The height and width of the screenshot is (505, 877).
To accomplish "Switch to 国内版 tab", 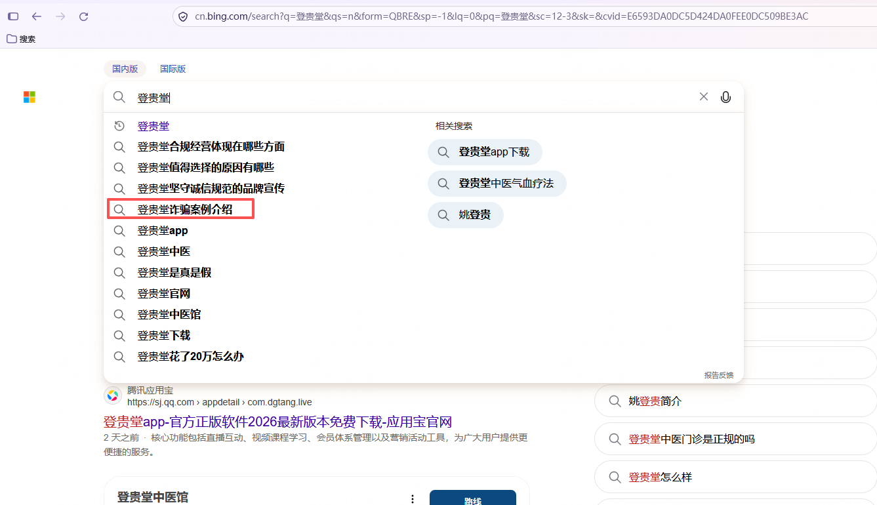I will tap(125, 69).
